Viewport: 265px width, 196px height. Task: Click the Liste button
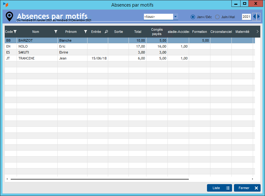(219, 188)
